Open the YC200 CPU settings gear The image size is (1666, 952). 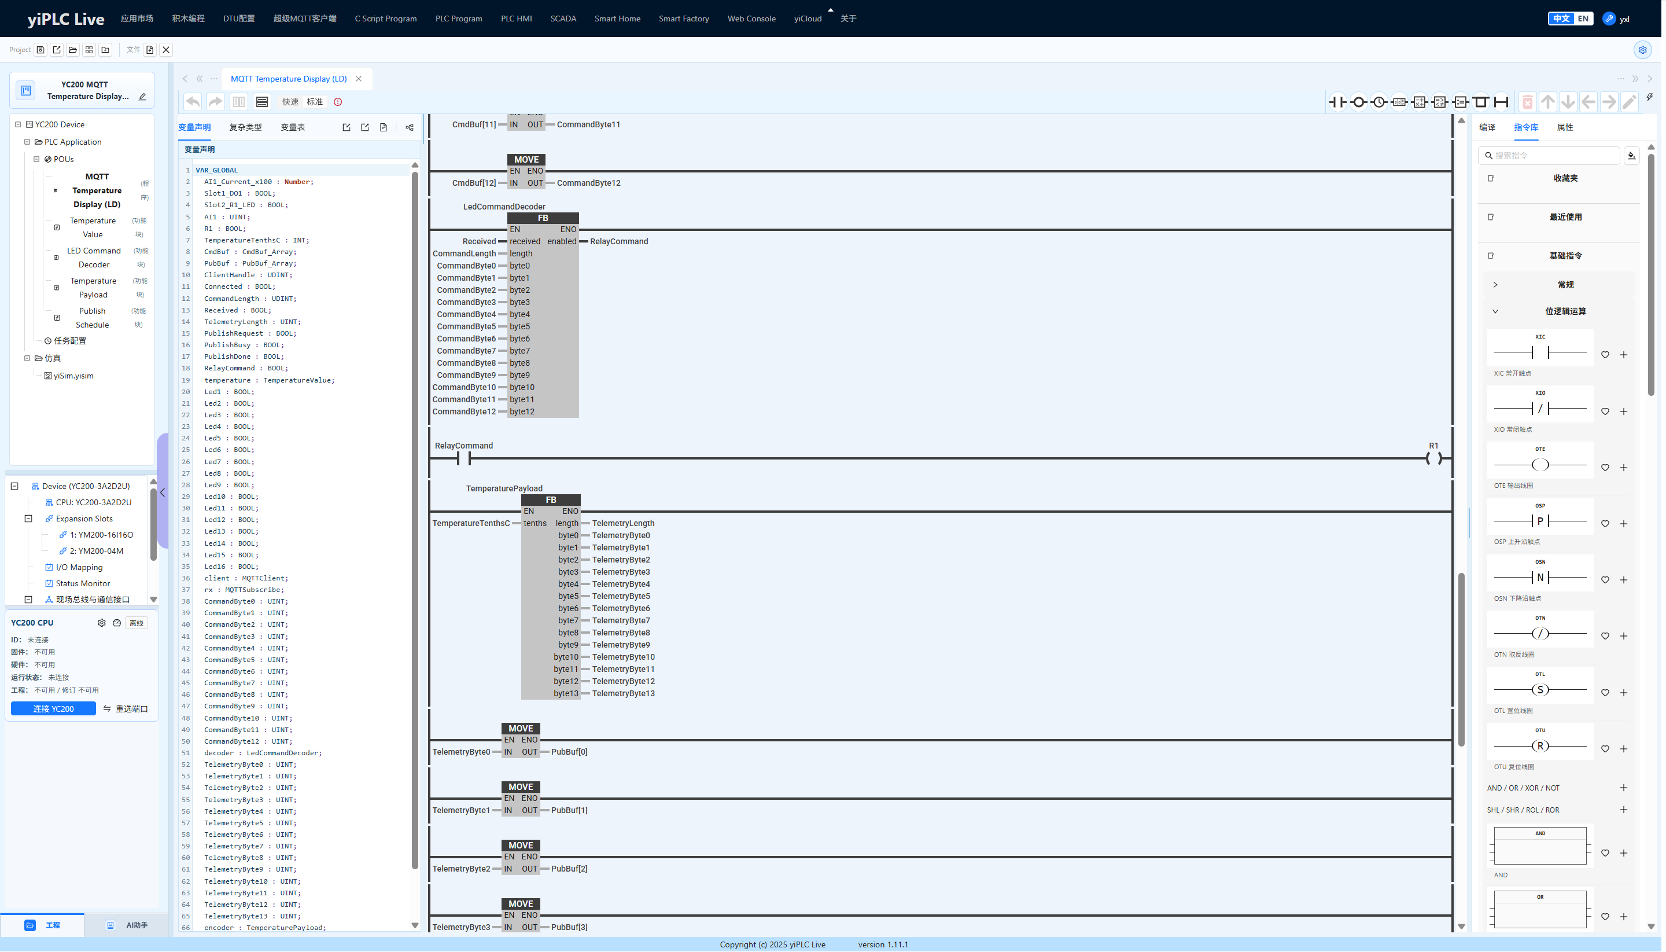coord(101,623)
